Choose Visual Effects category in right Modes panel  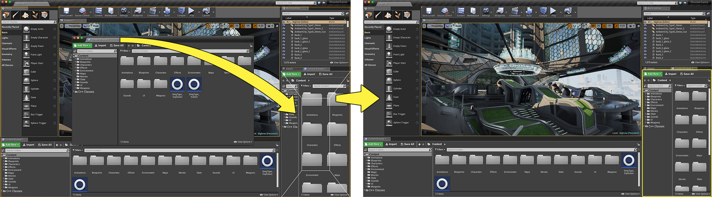point(372,49)
